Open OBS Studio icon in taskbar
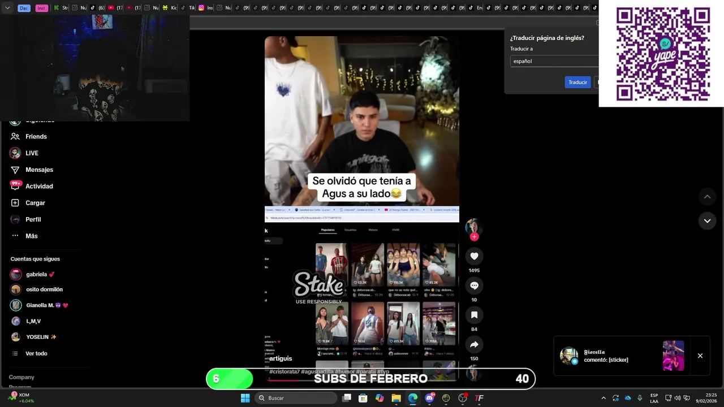The image size is (724, 407). coord(463,398)
